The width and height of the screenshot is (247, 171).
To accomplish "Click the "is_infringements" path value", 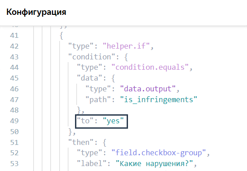I will [159, 99].
